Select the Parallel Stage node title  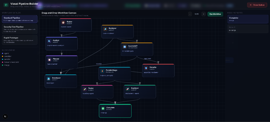(x=112, y=70)
